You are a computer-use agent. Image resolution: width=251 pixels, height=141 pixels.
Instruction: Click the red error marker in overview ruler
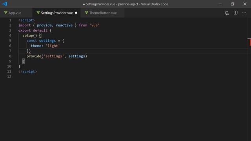coord(250,42)
